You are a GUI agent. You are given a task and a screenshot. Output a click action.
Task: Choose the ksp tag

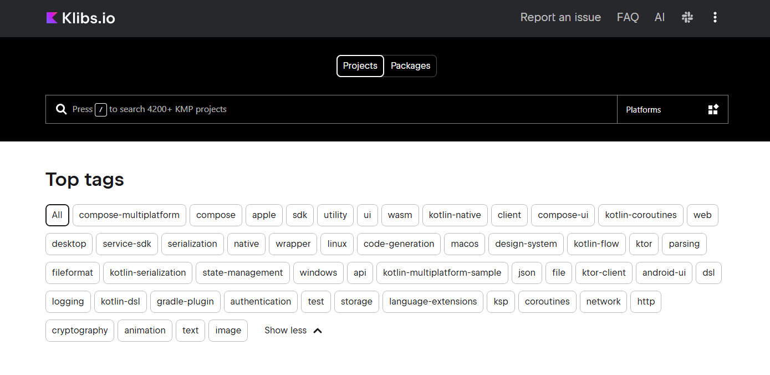click(x=501, y=302)
